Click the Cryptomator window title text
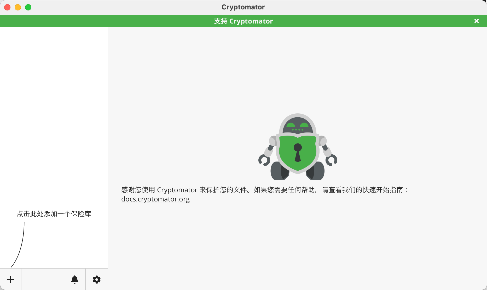The width and height of the screenshot is (487, 290). point(243,7)
